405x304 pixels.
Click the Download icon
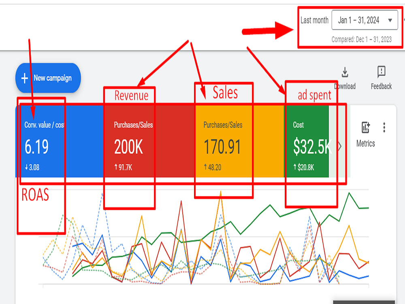pyautogui.click(x=345, y=73)
